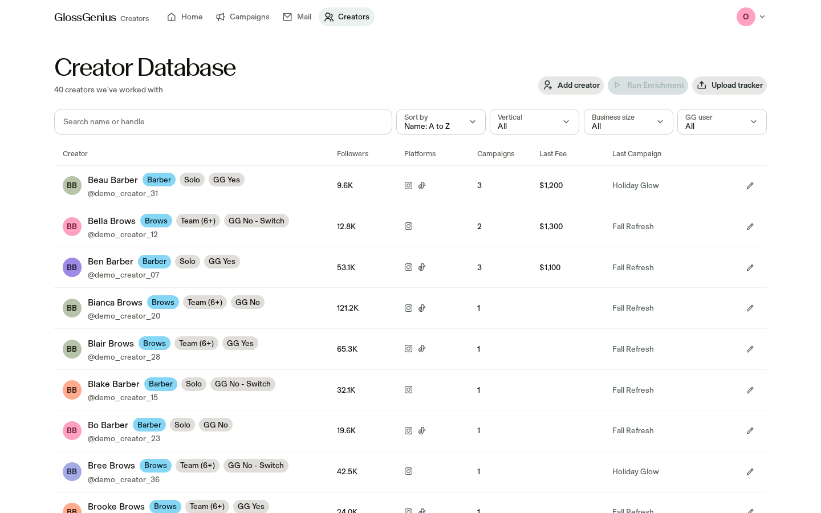Click the GG No tag on Bo Barber
The width and height of the screenshot is (821, 513).
pos(216,425)
